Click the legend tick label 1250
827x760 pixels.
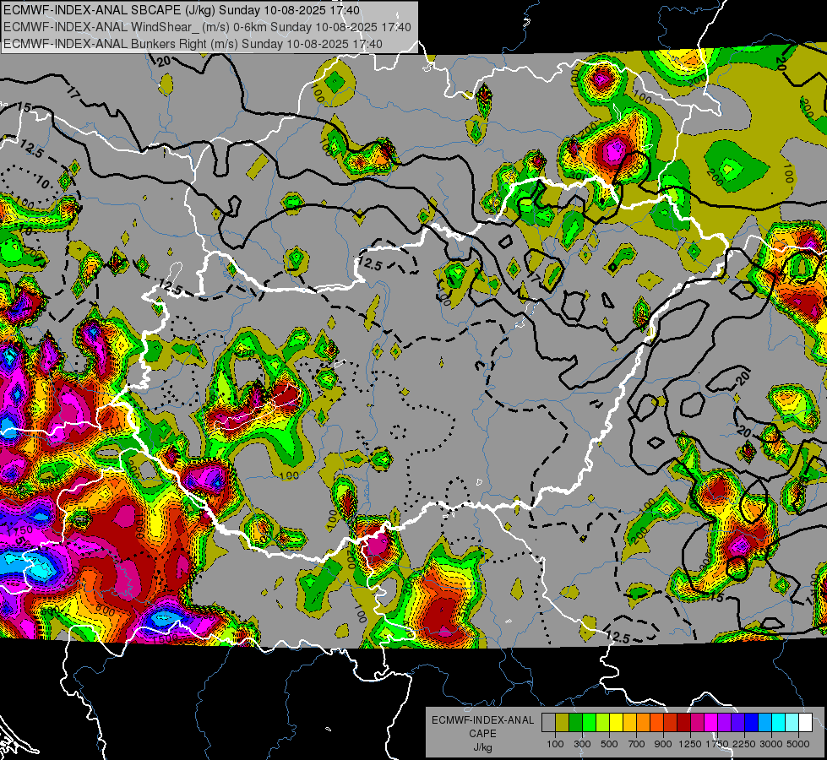[x=690, y=744]
